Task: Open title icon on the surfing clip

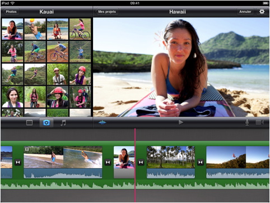Action: click(x=27, y=149)
